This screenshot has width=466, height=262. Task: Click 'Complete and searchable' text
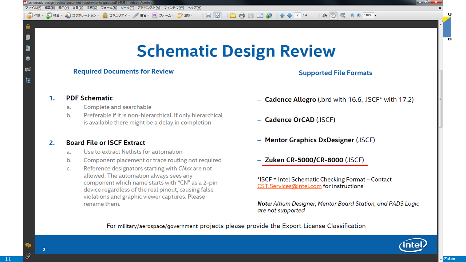(x=117, y=107)
